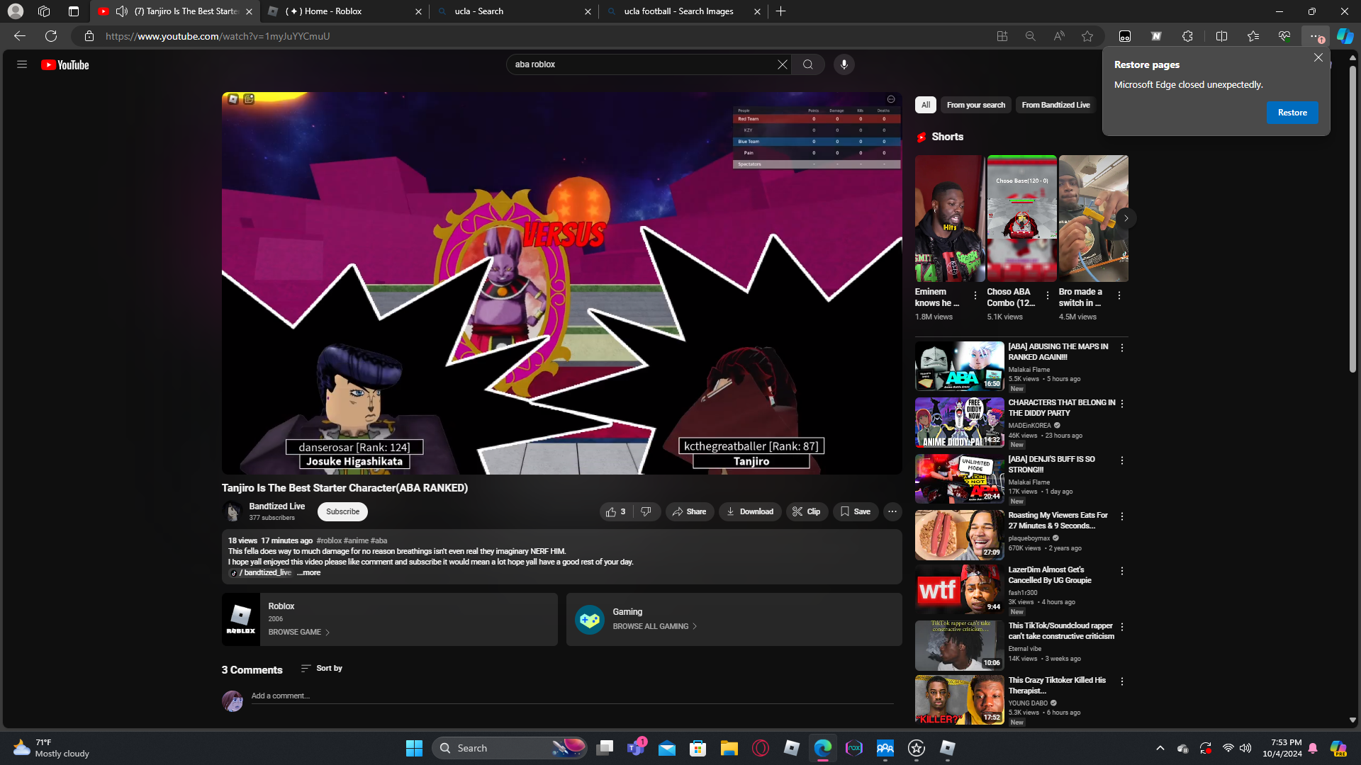1361x765 pixels.
Task: Open the LazerDim video thumbnail
Action: (x=959, y=589)
